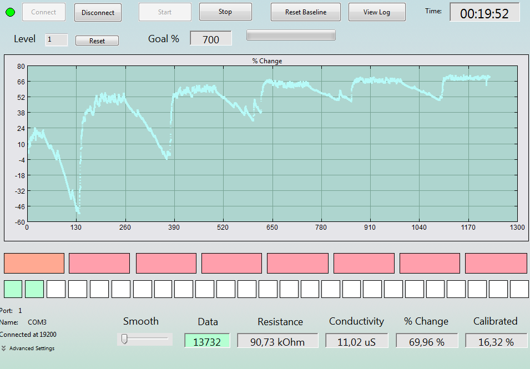The image size is (530, 369).
Task: Open the View Log window
Action: tap(377, 12)
